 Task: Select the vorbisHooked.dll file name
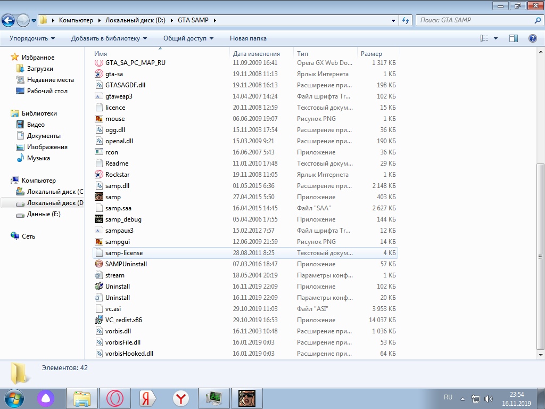click(129, 354)
